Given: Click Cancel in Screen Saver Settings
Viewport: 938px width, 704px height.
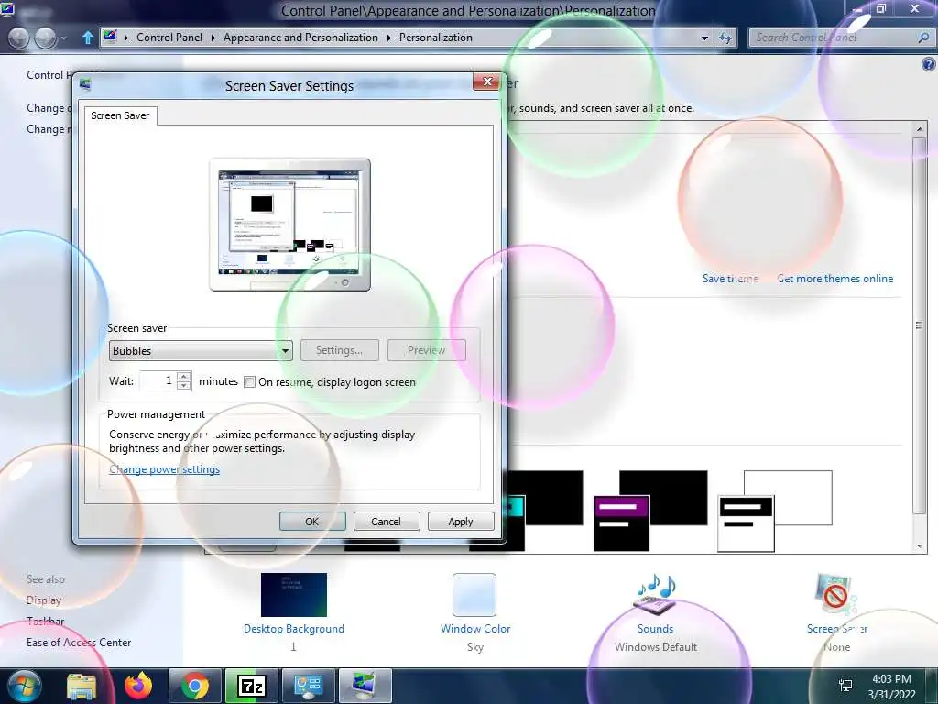Looking at the screenshot, I should (386, 522).
